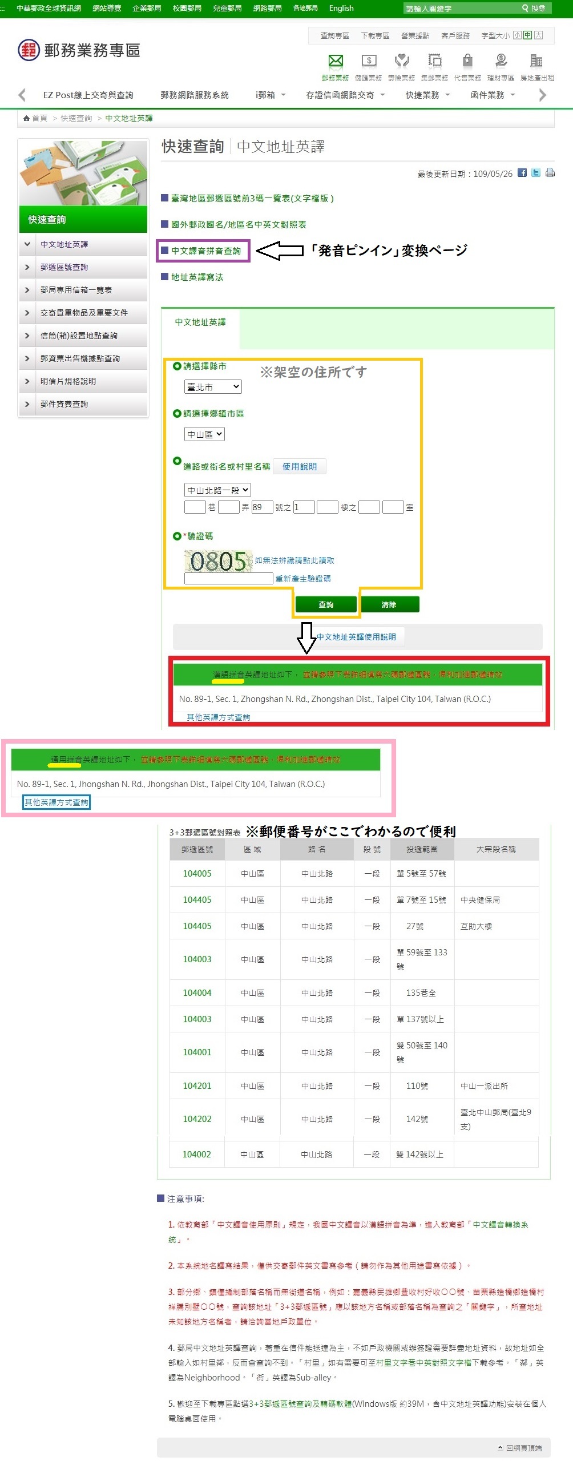Click the captcha image 0805
The width and height of the screenshot is (573, 1465).
(x=219, y=561)
